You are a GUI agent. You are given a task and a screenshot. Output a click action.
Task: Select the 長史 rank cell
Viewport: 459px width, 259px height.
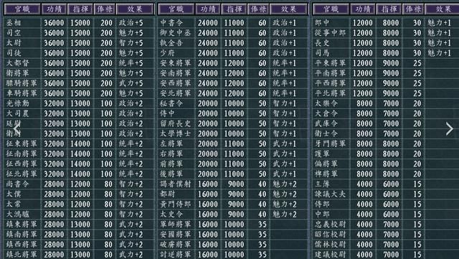[x=322, y=43]
